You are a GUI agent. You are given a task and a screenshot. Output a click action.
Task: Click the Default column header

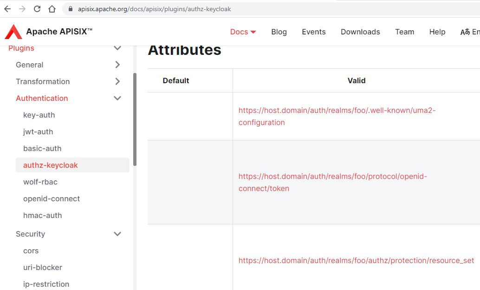tap(176, 80)
